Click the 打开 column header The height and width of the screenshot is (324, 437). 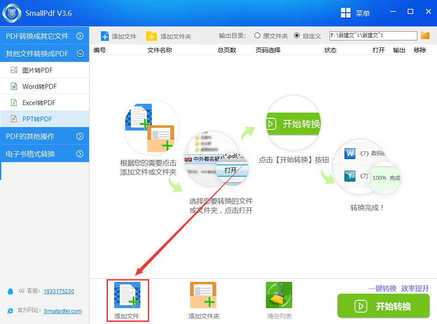click(x=379, y=50)
